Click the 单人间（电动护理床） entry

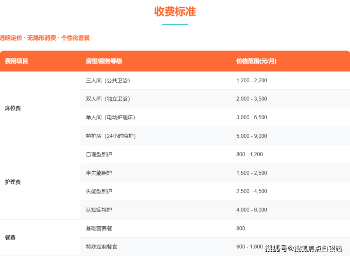(x=111, y=117)
